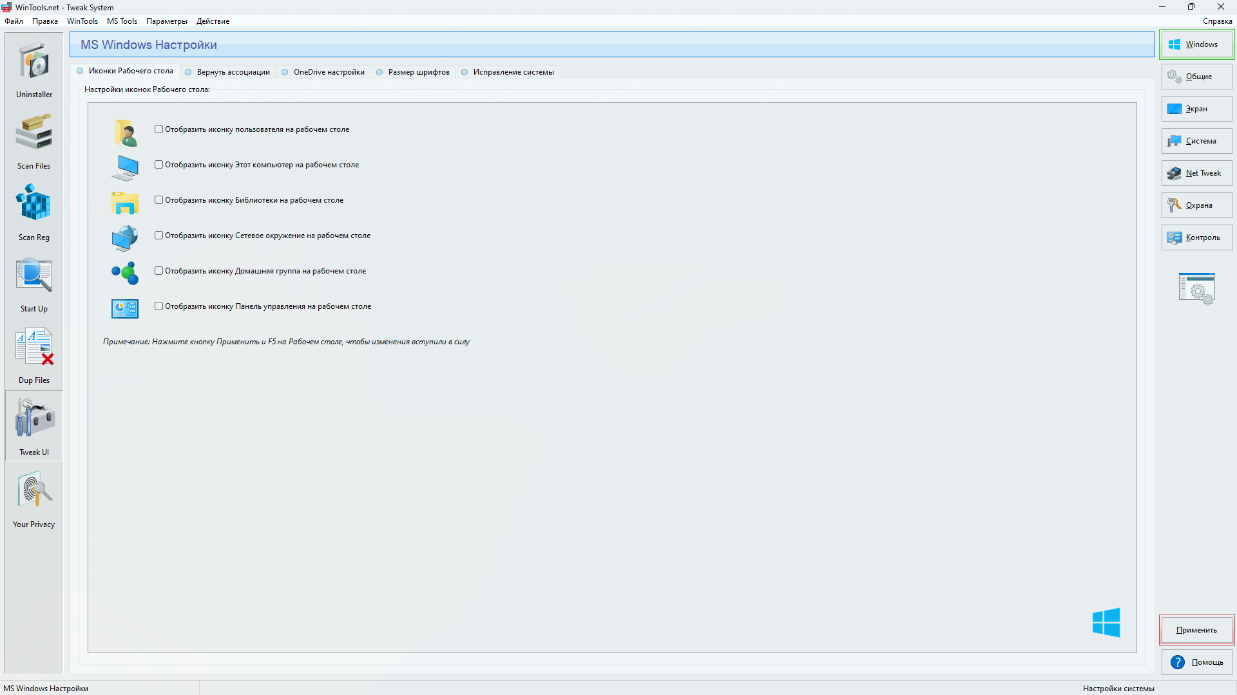The width and height of the screenshot is (1237, 695).
Task: Open Your Privacy fingerprint icon
Action: coord(34,490)
